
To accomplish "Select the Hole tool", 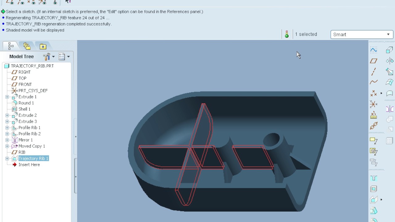I will coord(374,178).
